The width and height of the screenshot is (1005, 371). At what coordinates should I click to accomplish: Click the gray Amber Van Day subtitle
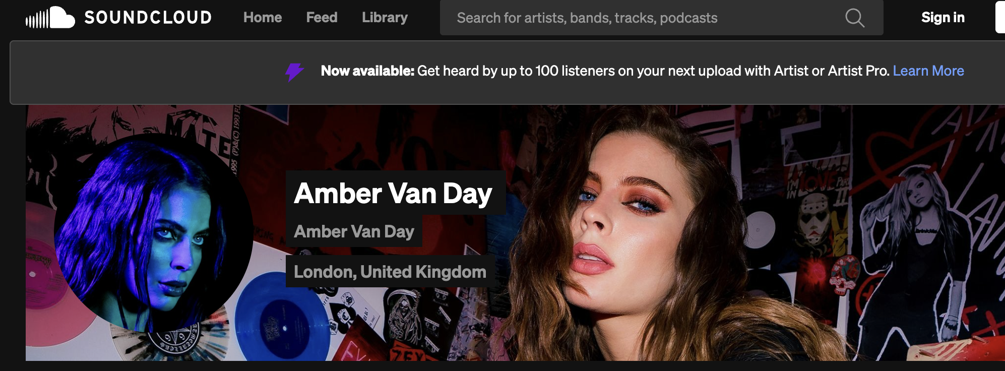point(354,231)
